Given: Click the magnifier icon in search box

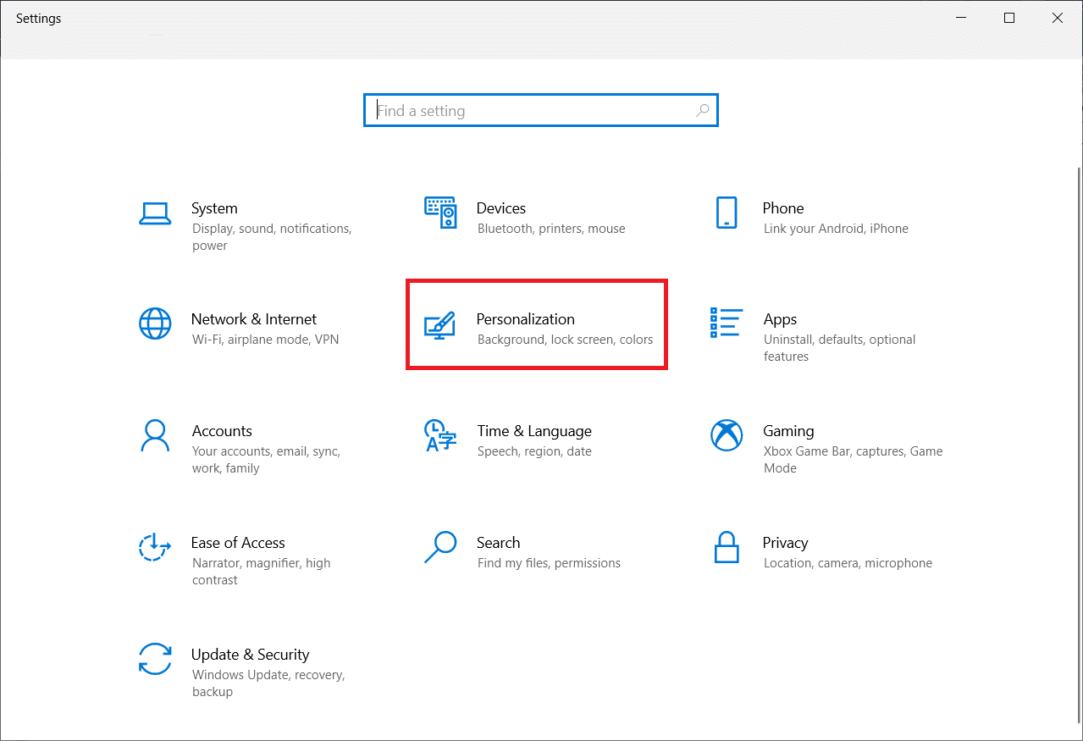Looking at the screenshot, I should (702, 111).
